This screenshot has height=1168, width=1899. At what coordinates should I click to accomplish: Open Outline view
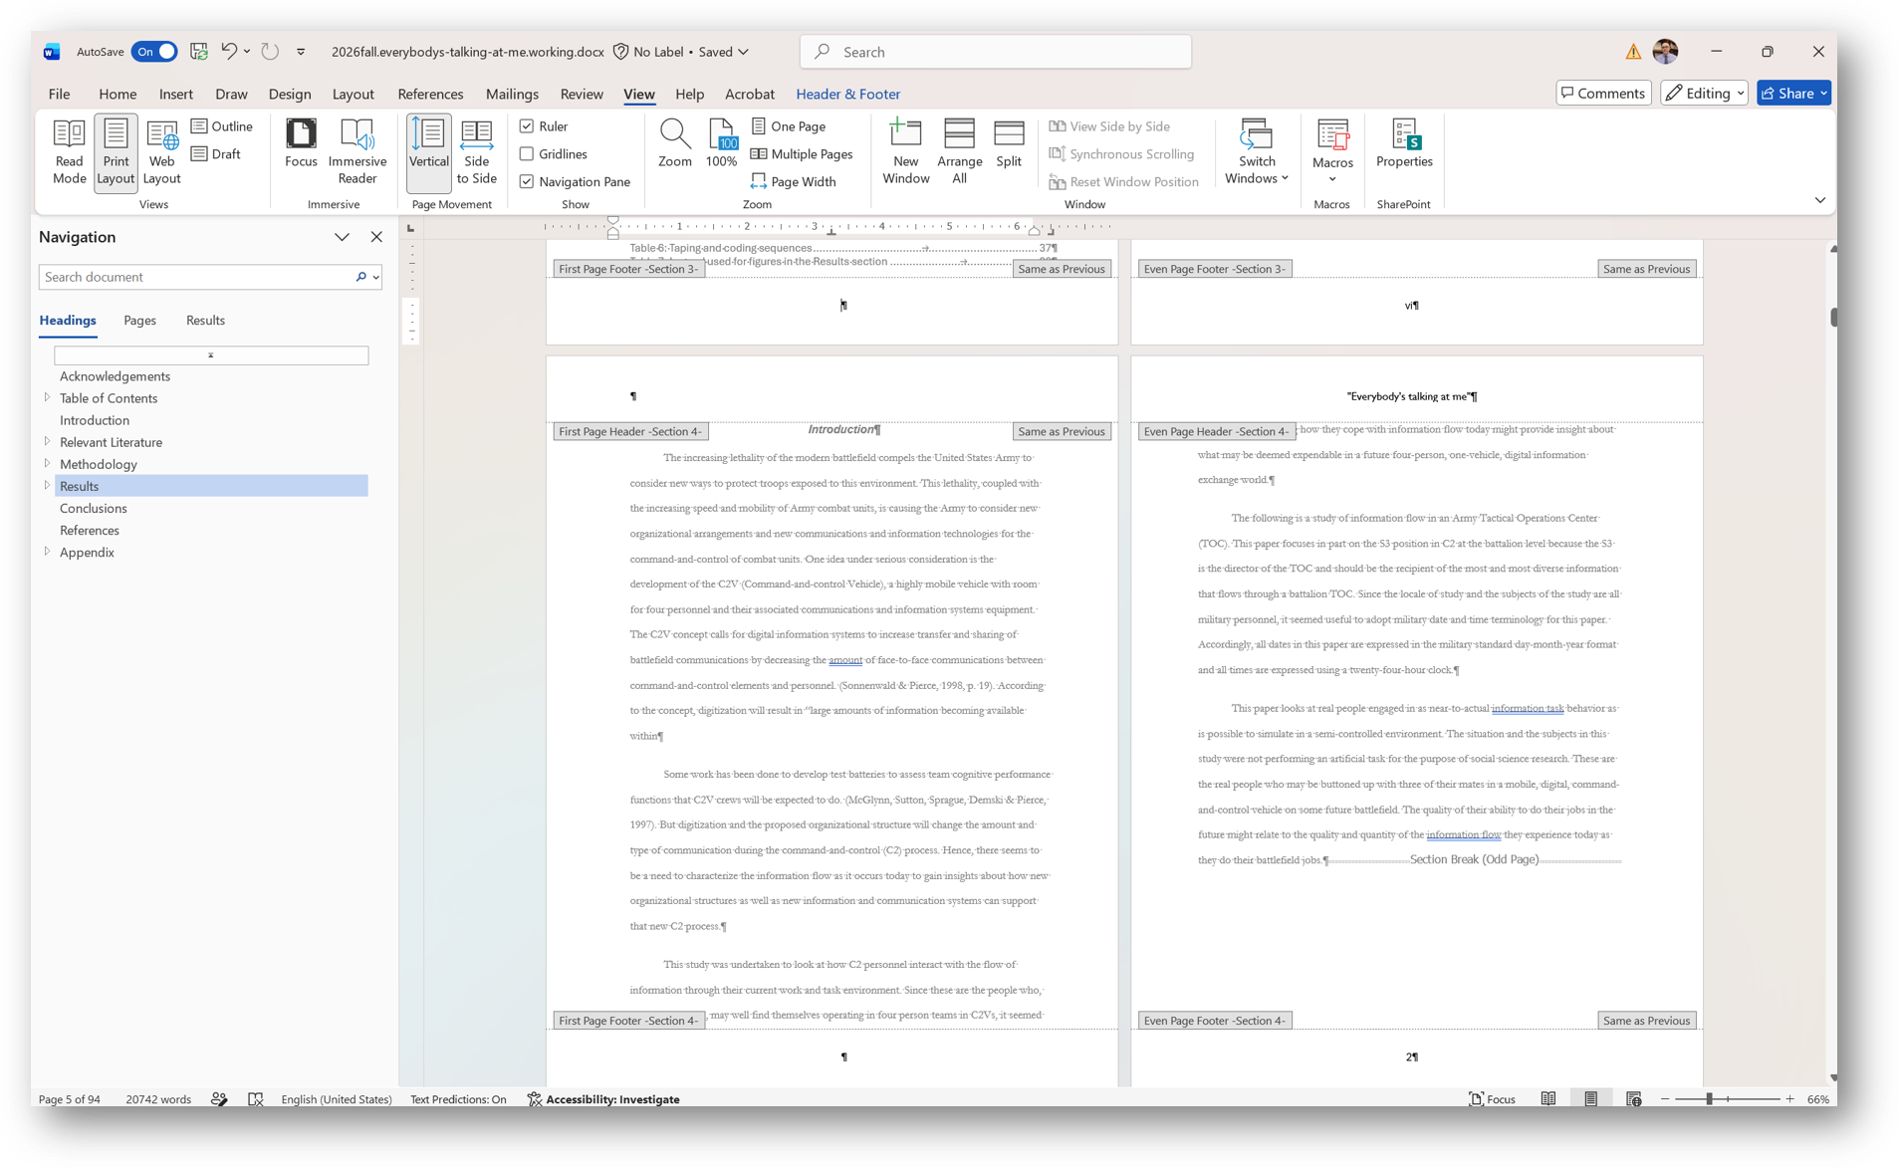[222, 126]
